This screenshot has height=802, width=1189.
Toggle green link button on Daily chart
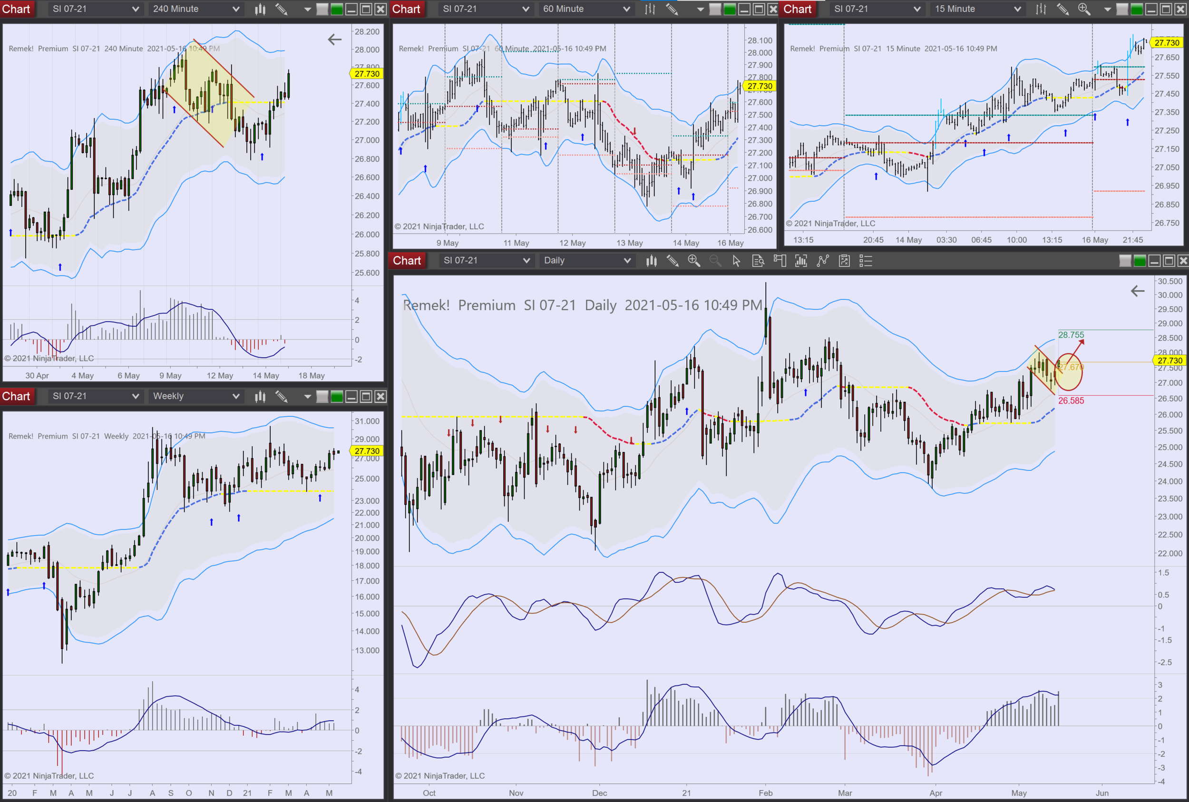pyautogui.click(x=1140, y=261)
